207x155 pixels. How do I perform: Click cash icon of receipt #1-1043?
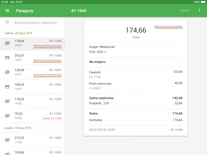point(7,140)
